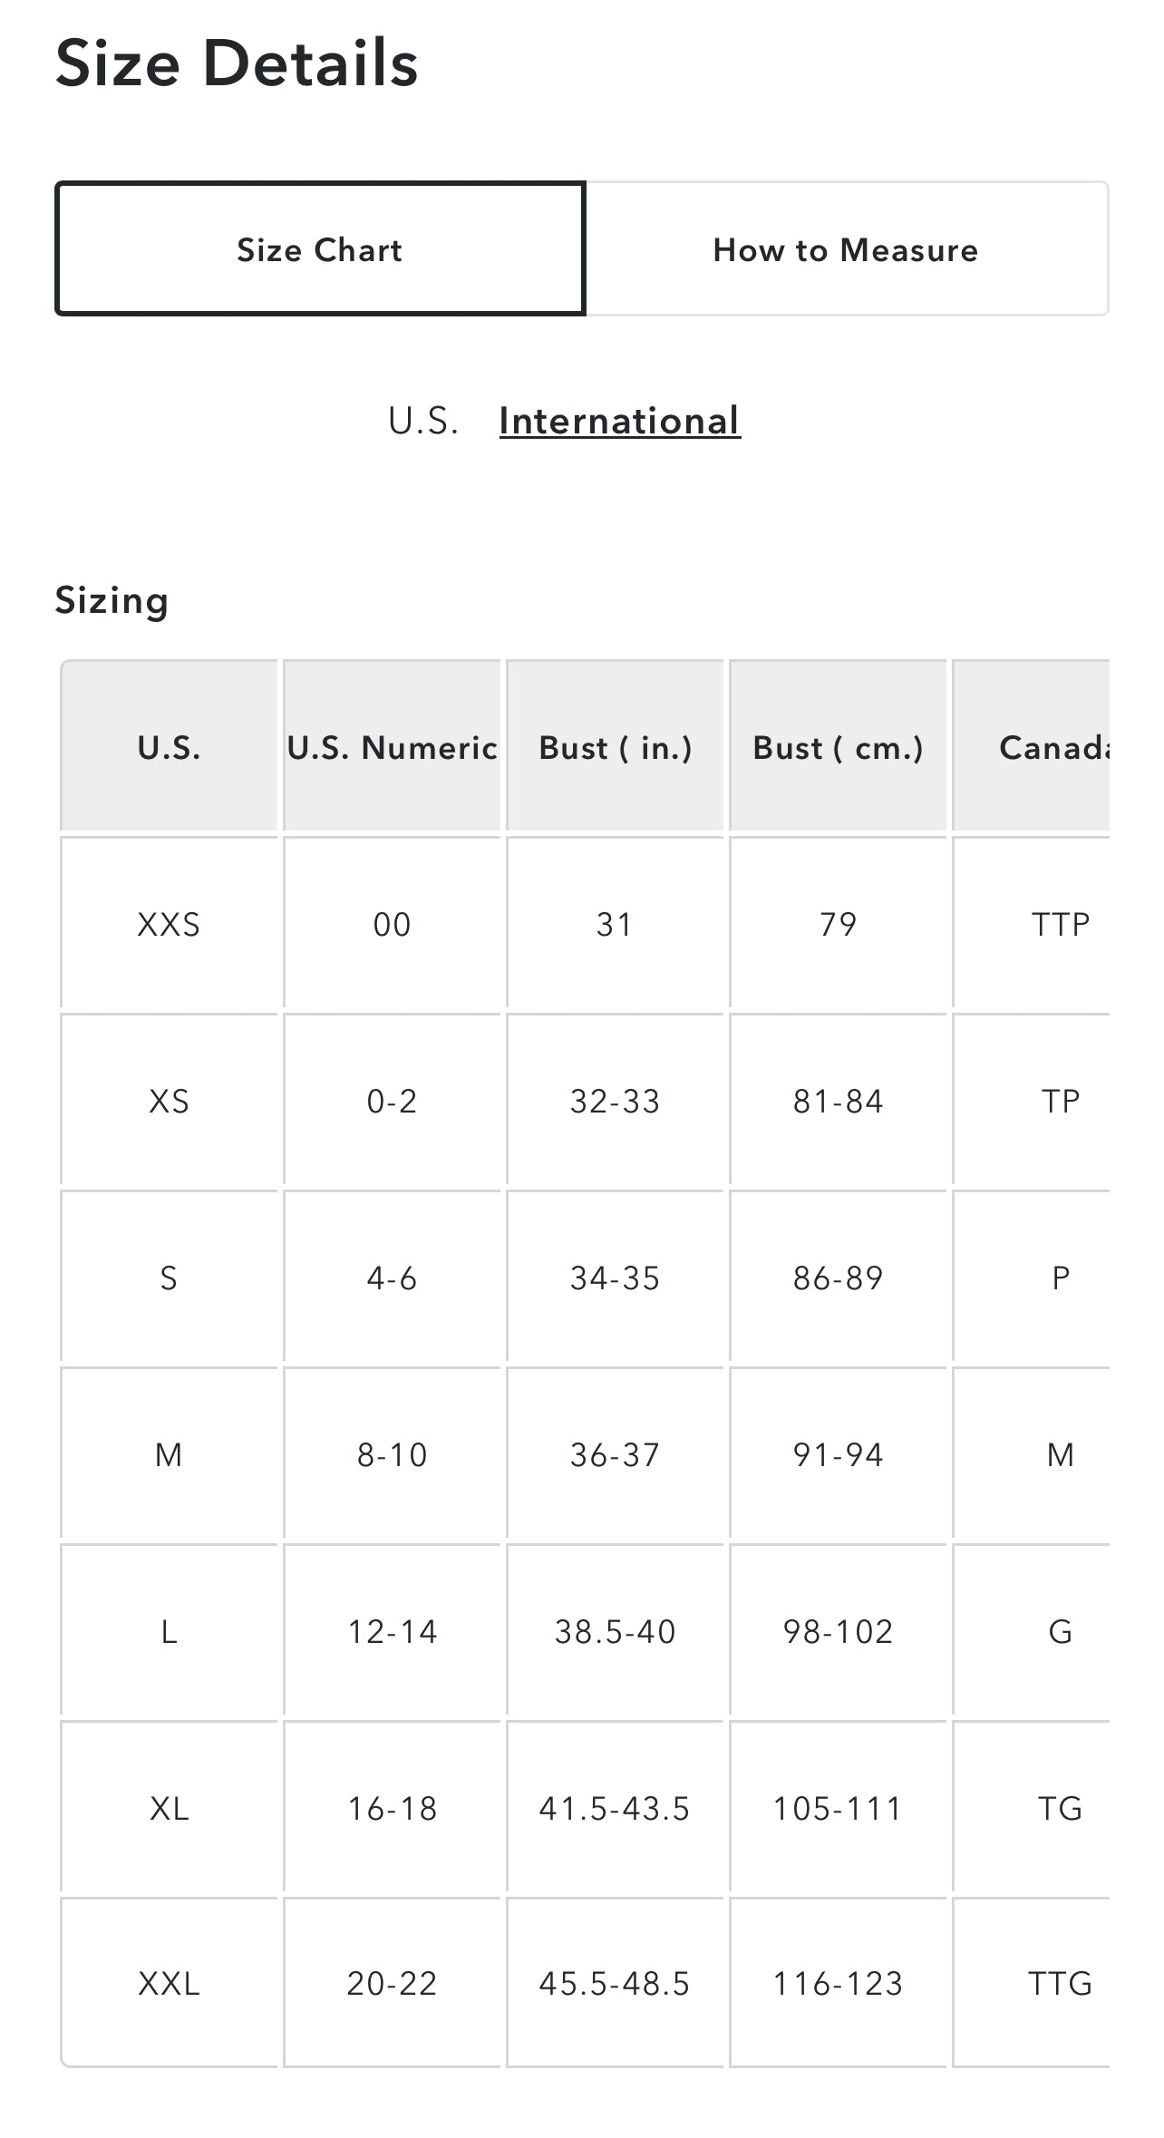This screenshot has width=1164, height=2138.
Task: Click the Sizing section heading
Action: (112, 600)
